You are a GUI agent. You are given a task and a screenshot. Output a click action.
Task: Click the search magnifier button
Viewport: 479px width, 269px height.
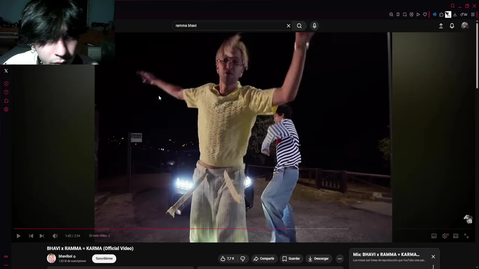(x=299, y=26)
